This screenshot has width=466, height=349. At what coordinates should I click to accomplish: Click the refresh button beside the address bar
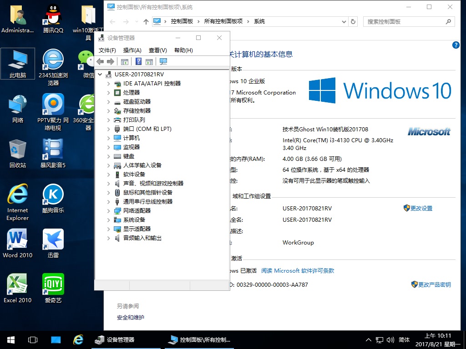pos(353,21)
